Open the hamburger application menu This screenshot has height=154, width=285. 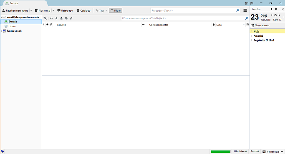pyautogui.click(x=245, y=10)
